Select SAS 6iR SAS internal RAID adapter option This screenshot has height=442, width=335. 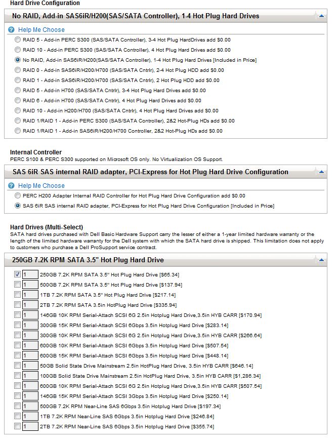18,206
